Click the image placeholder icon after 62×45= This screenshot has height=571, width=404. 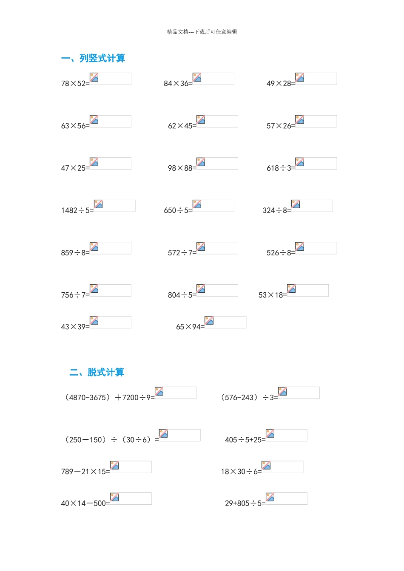point(201,120)
